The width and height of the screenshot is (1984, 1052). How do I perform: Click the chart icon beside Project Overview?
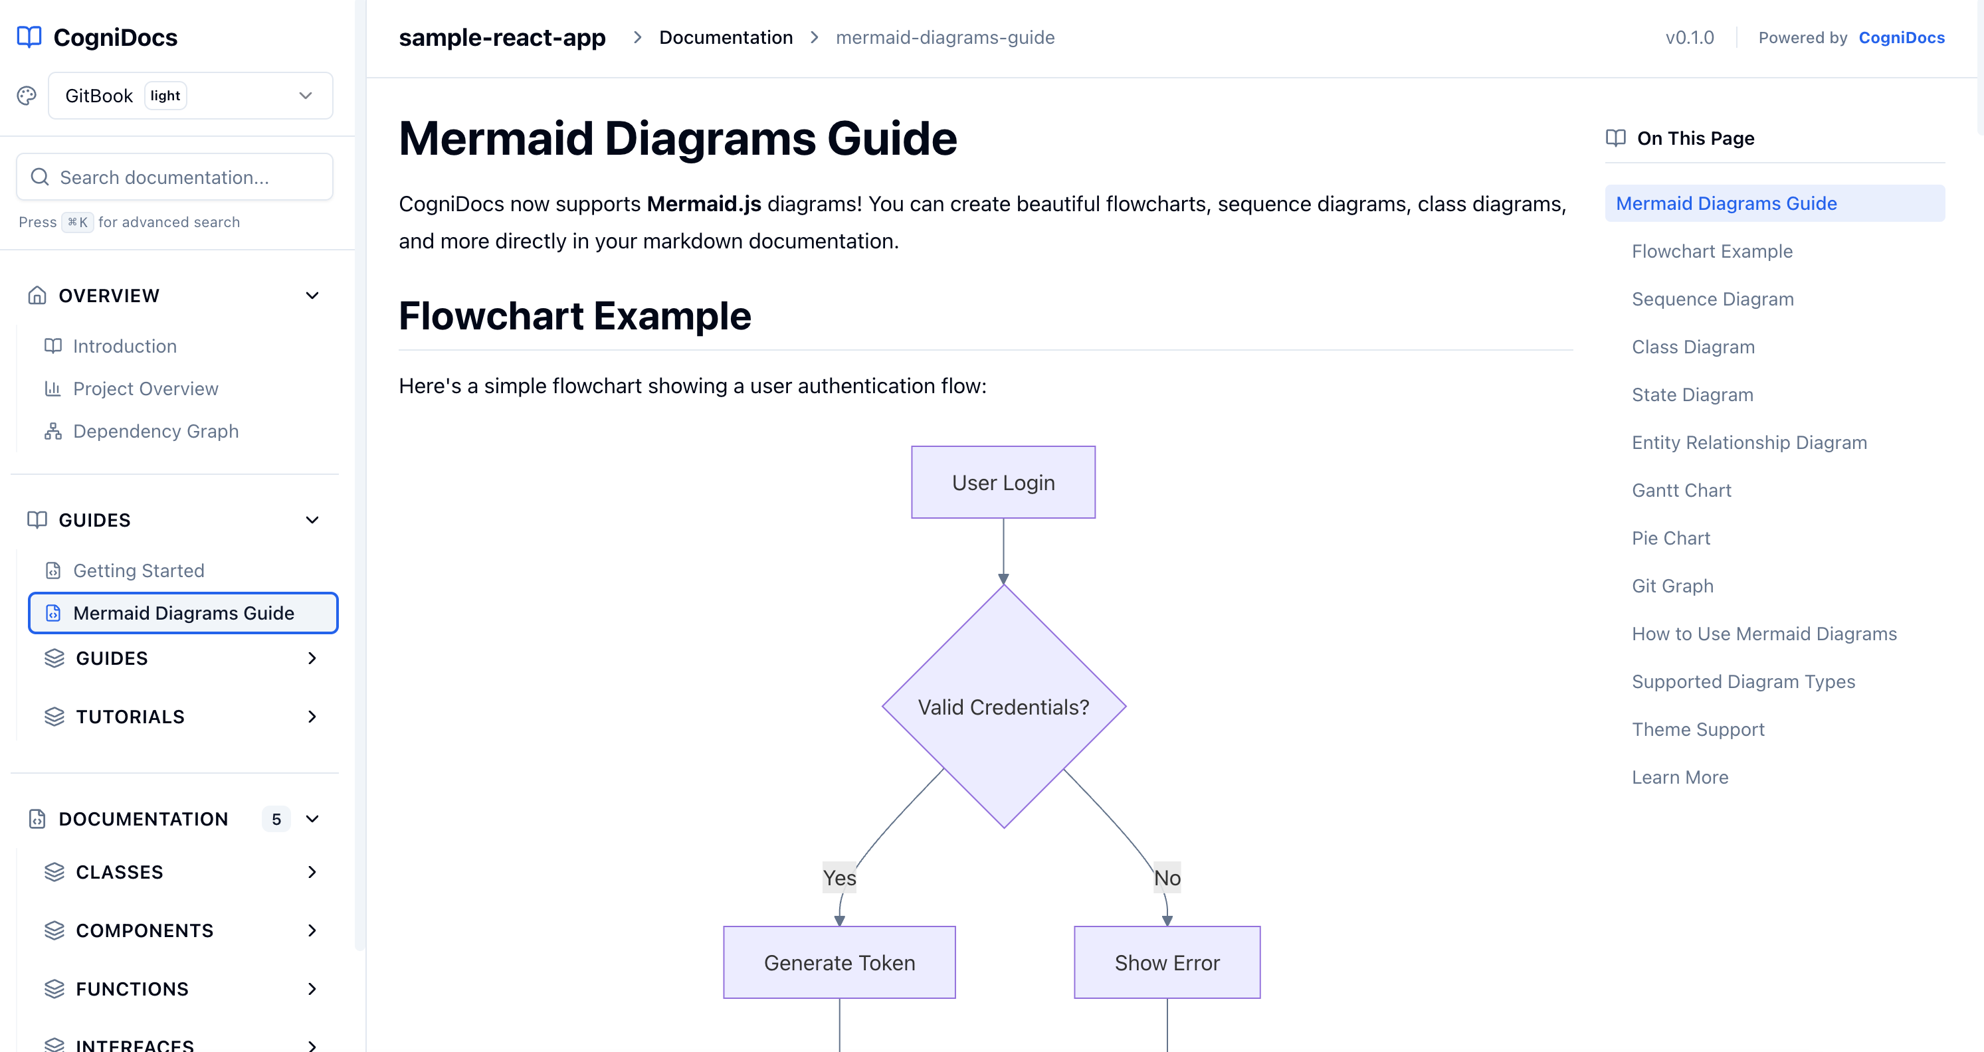pos(52,389)
